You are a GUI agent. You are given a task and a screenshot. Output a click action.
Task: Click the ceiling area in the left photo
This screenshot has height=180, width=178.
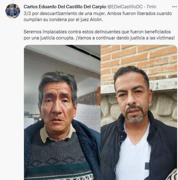[62, 55]
